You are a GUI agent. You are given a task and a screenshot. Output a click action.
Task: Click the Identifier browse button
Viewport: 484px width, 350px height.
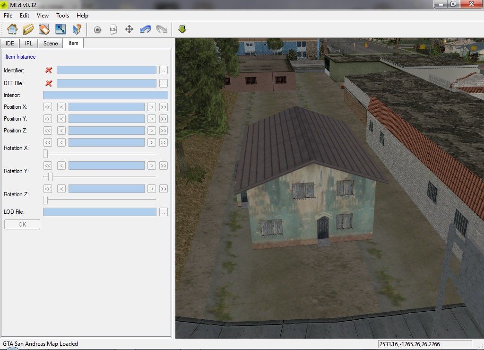pyautogui.click(x=163, y=70)
